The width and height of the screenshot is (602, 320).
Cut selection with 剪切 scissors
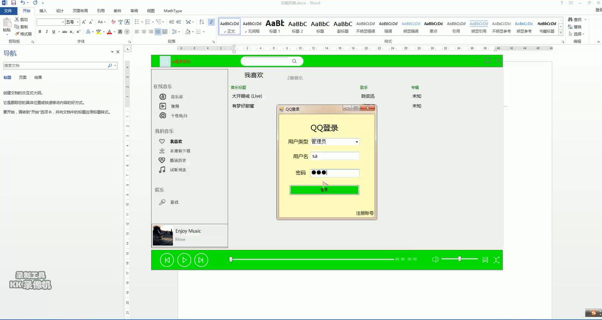click(x=21, y=20)
